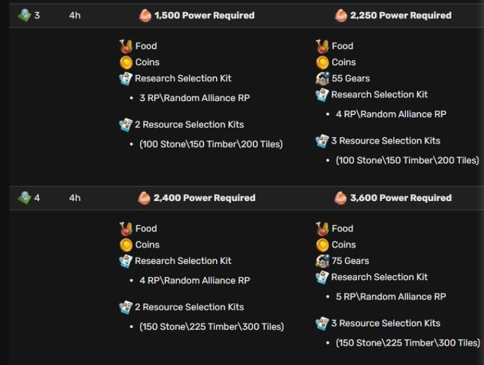Viewport: 484px width, 365px height.
Task: Open Research Selection Kit icon under 2,400 Power
Action: (126, 261)
